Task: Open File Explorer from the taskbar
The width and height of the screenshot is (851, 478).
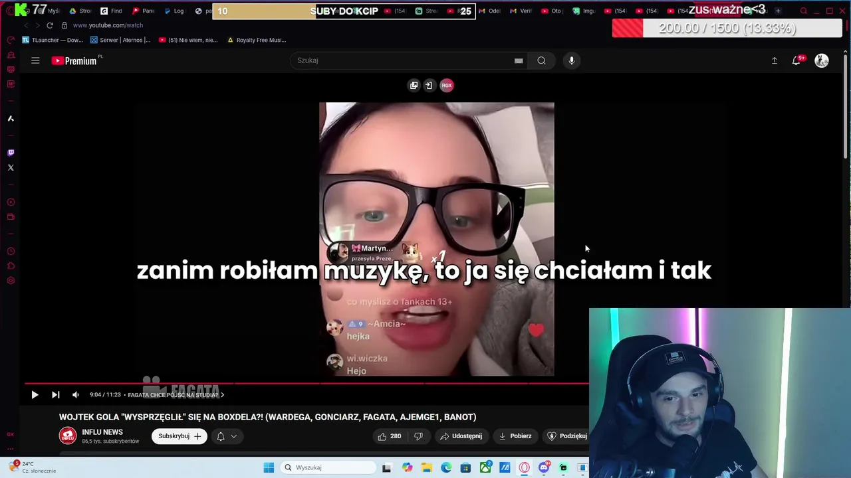Action: pos(427,467)
